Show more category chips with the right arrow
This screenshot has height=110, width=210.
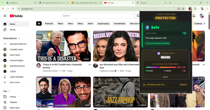[204, 24]
